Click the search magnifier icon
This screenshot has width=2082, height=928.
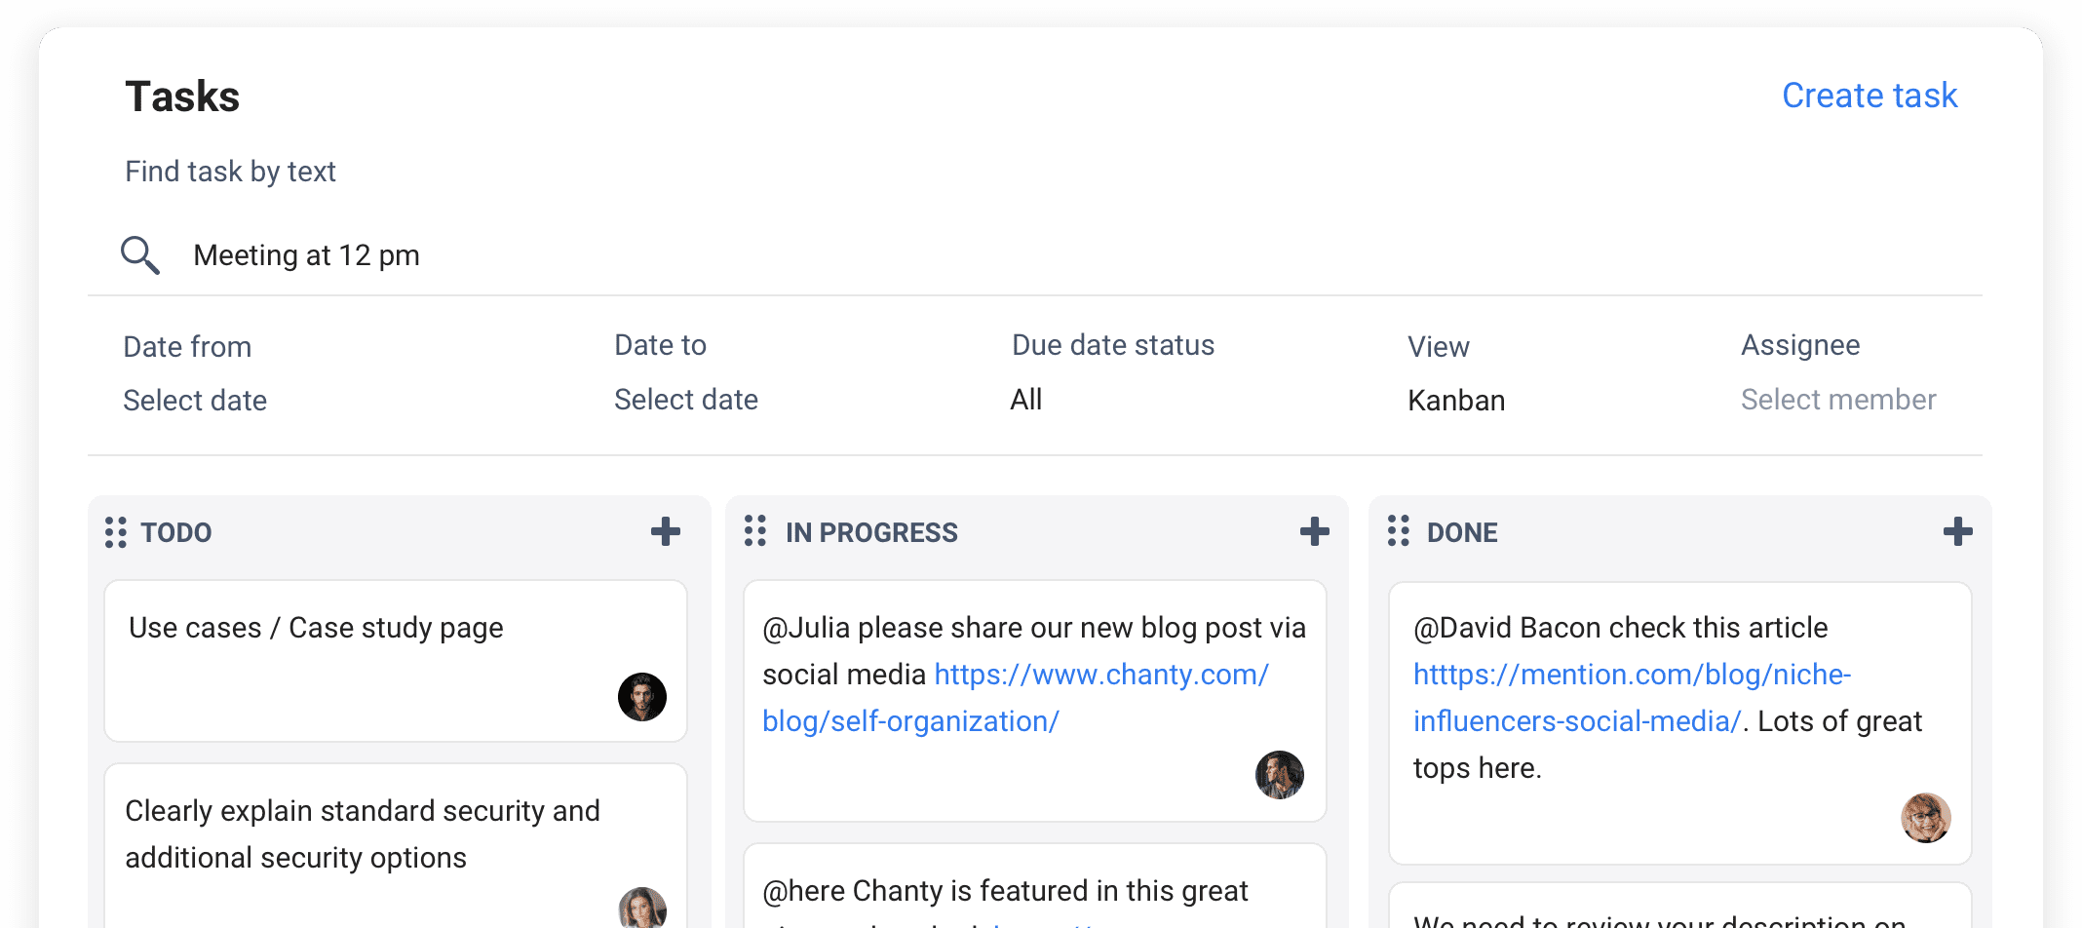(x=140, y=255)
